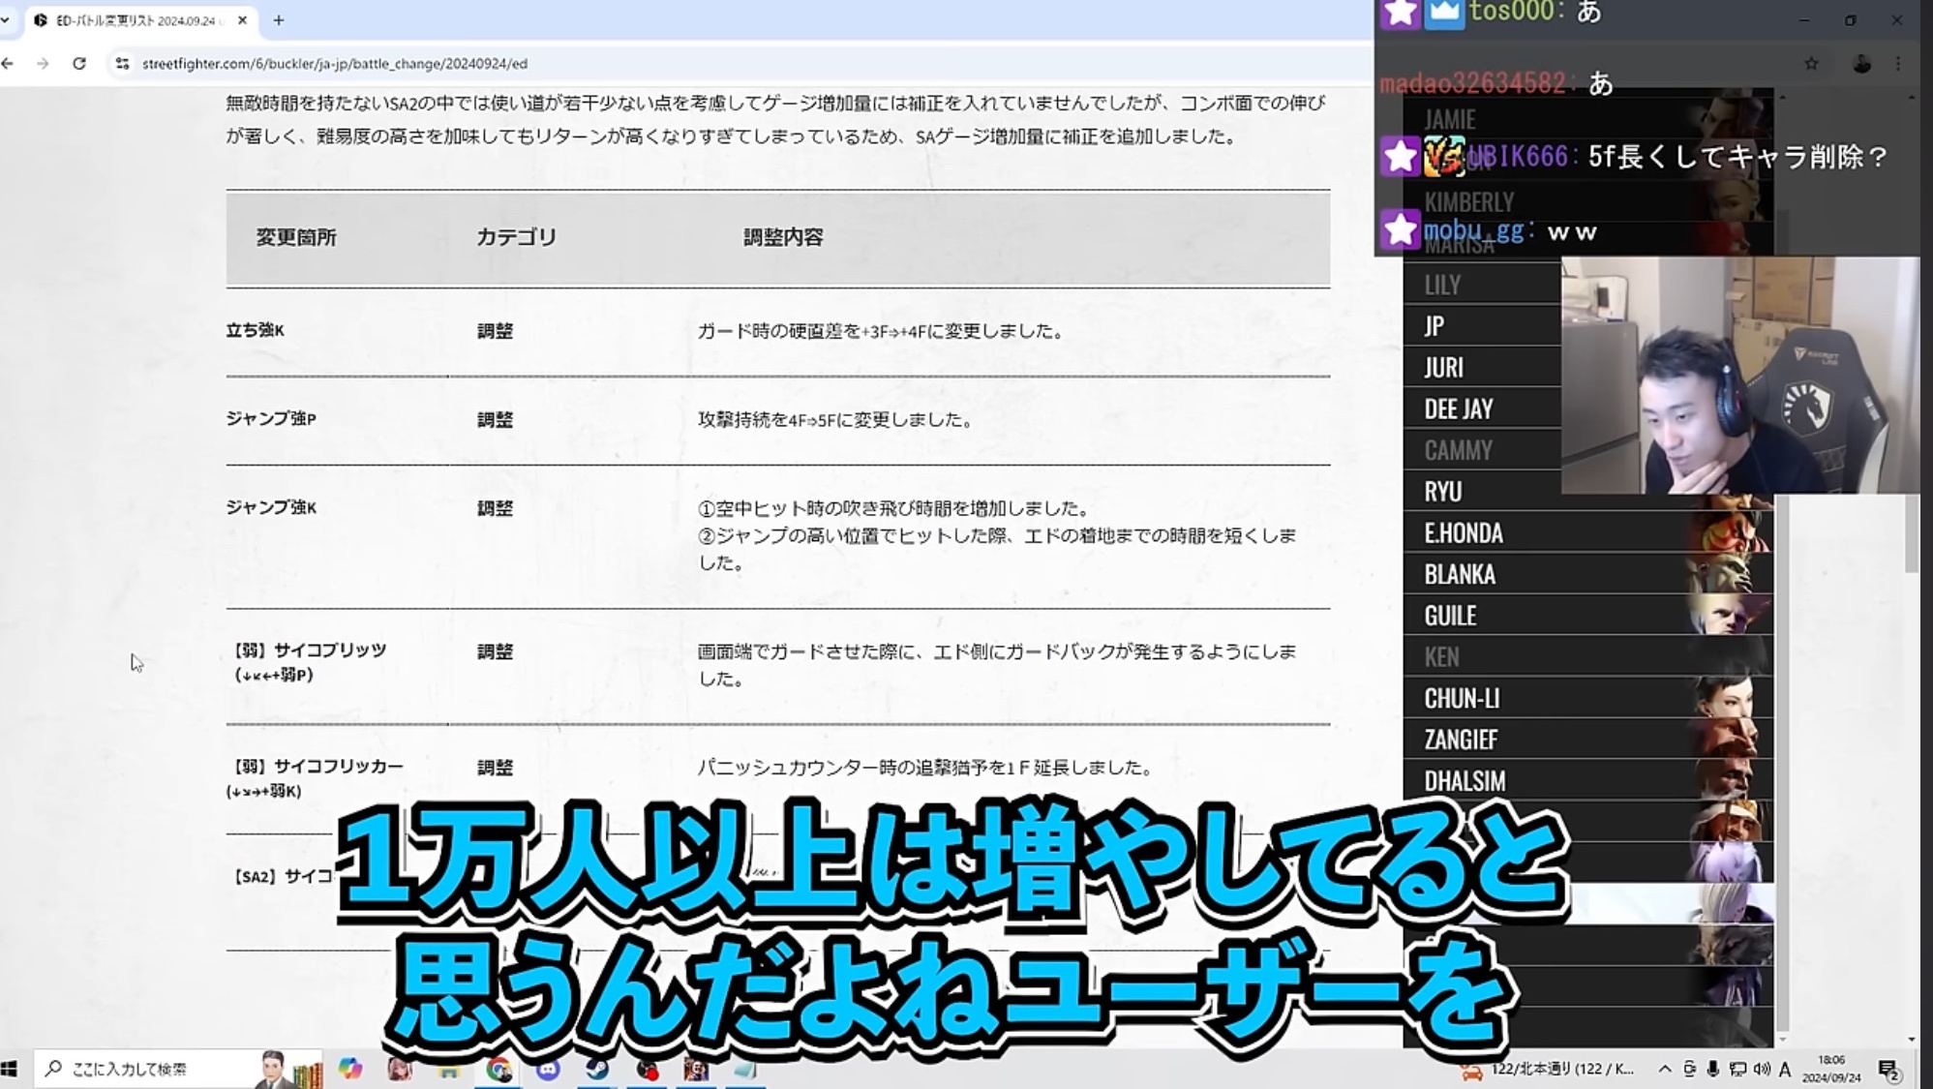Image resolution: width=1933 pixels, height=1089 pixels.
Task: Open Chrome's three-dot menu
Action: click(1898, 64)
